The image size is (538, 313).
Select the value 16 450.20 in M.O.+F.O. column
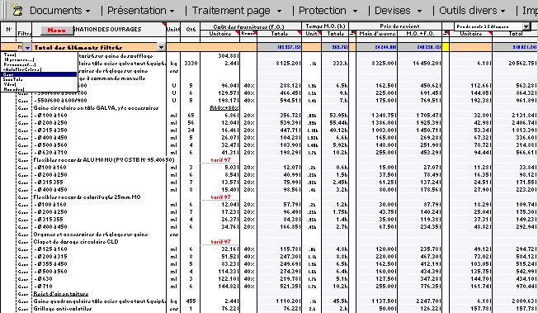click(x=420, y=64)
